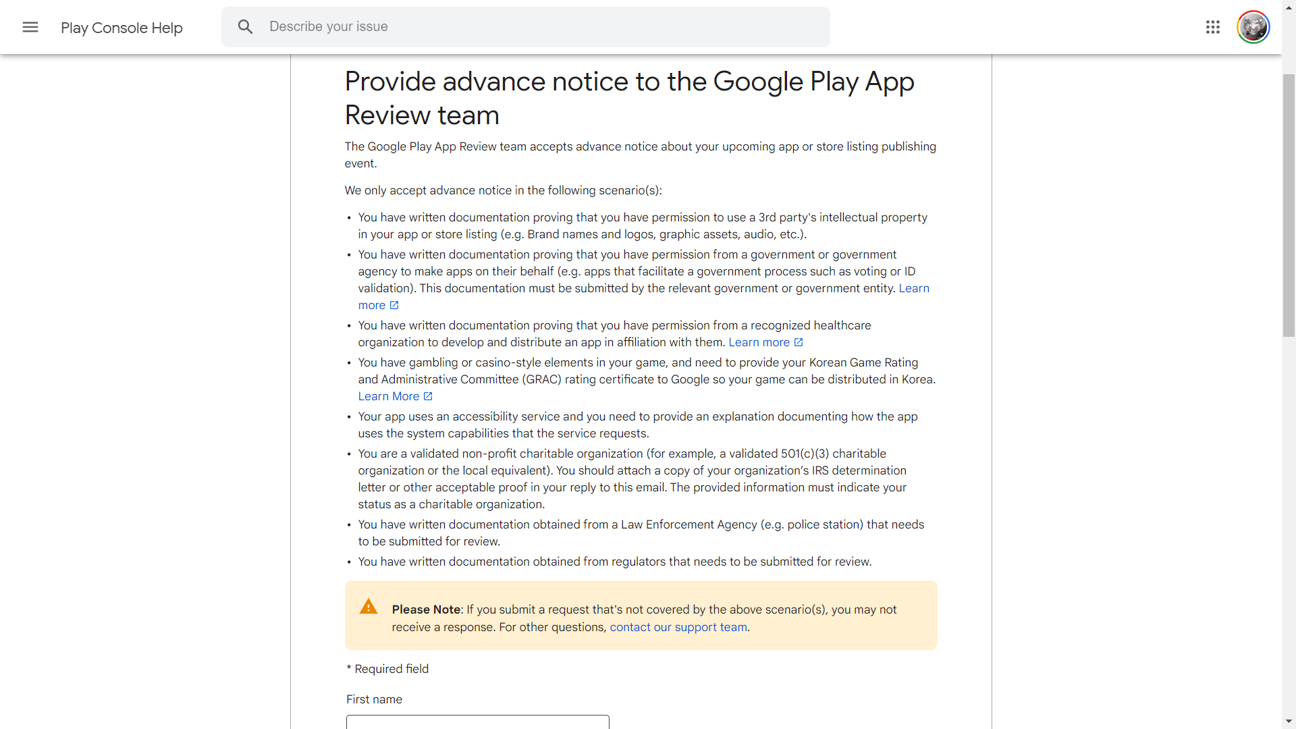Click external-link icon after government Learn more
Viewport: 1296px width, 729px height.
(x=394, y=305)
